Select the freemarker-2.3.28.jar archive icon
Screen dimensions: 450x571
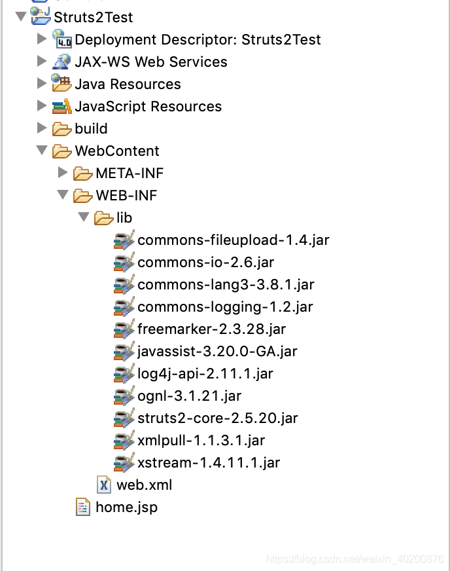(x=125, y=329)
